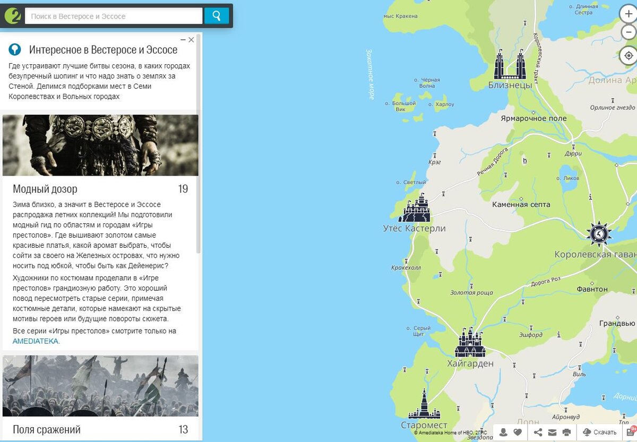Zoom in the map with plus button

point(629,14)
